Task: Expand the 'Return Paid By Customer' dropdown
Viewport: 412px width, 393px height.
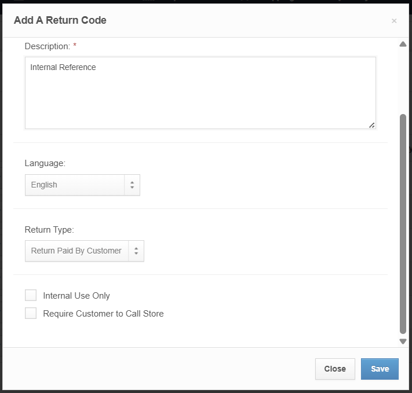Action: 76,251
